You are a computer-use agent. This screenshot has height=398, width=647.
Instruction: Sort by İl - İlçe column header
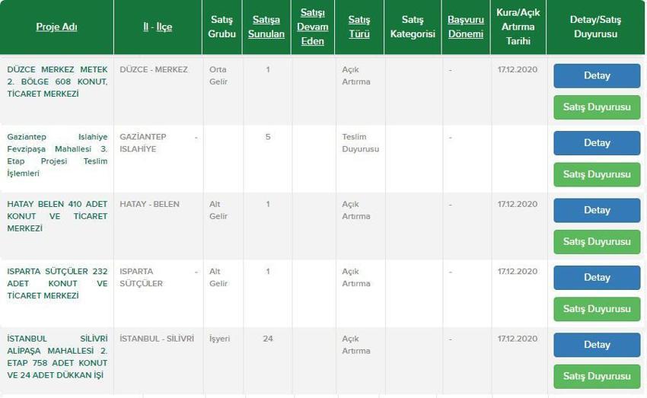pos(158,27)
